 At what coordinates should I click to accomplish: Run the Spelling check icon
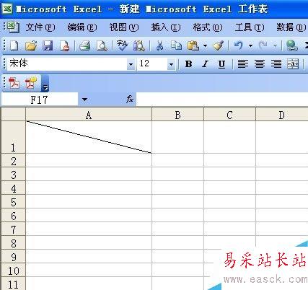point(122,45)
